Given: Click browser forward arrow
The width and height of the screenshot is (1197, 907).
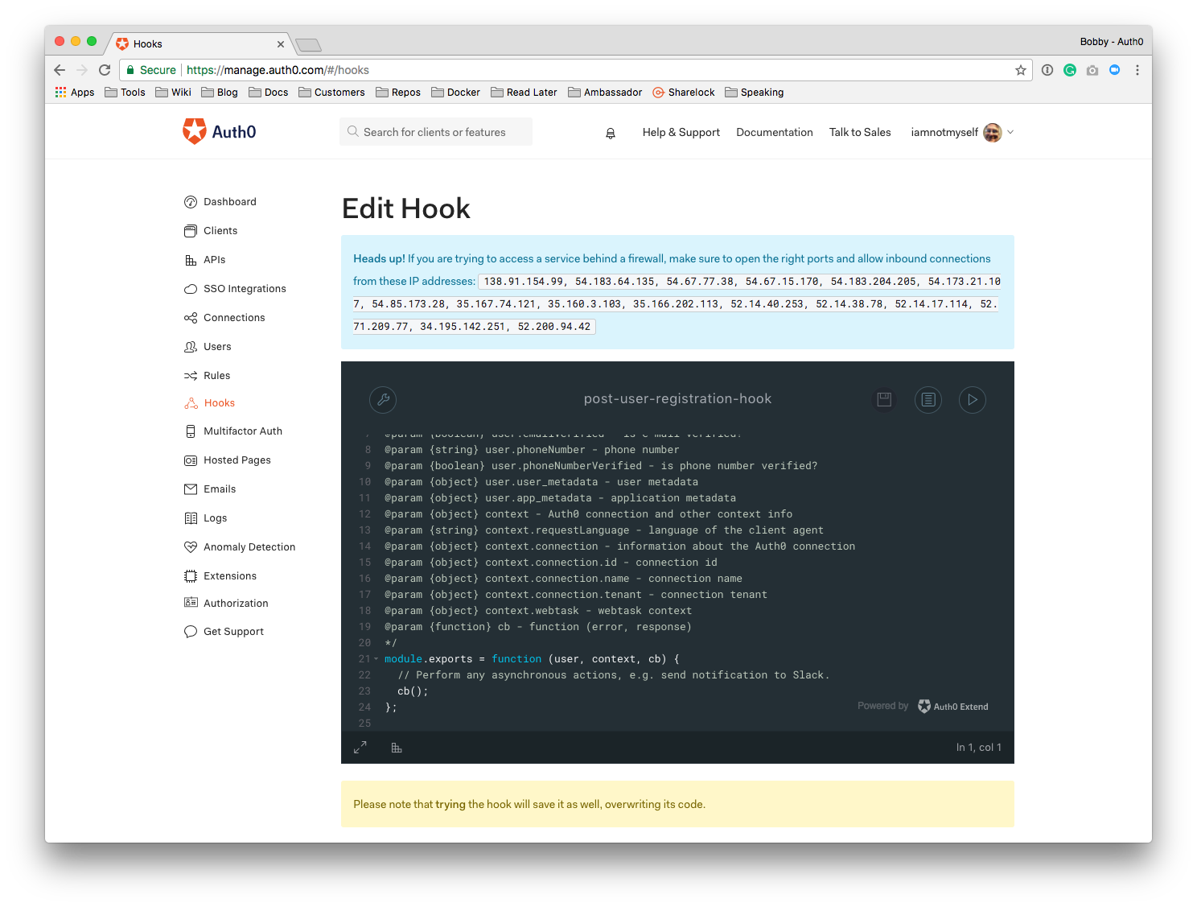Looking at the screenshot, I should pyautogui.click(x=82, y=70).
